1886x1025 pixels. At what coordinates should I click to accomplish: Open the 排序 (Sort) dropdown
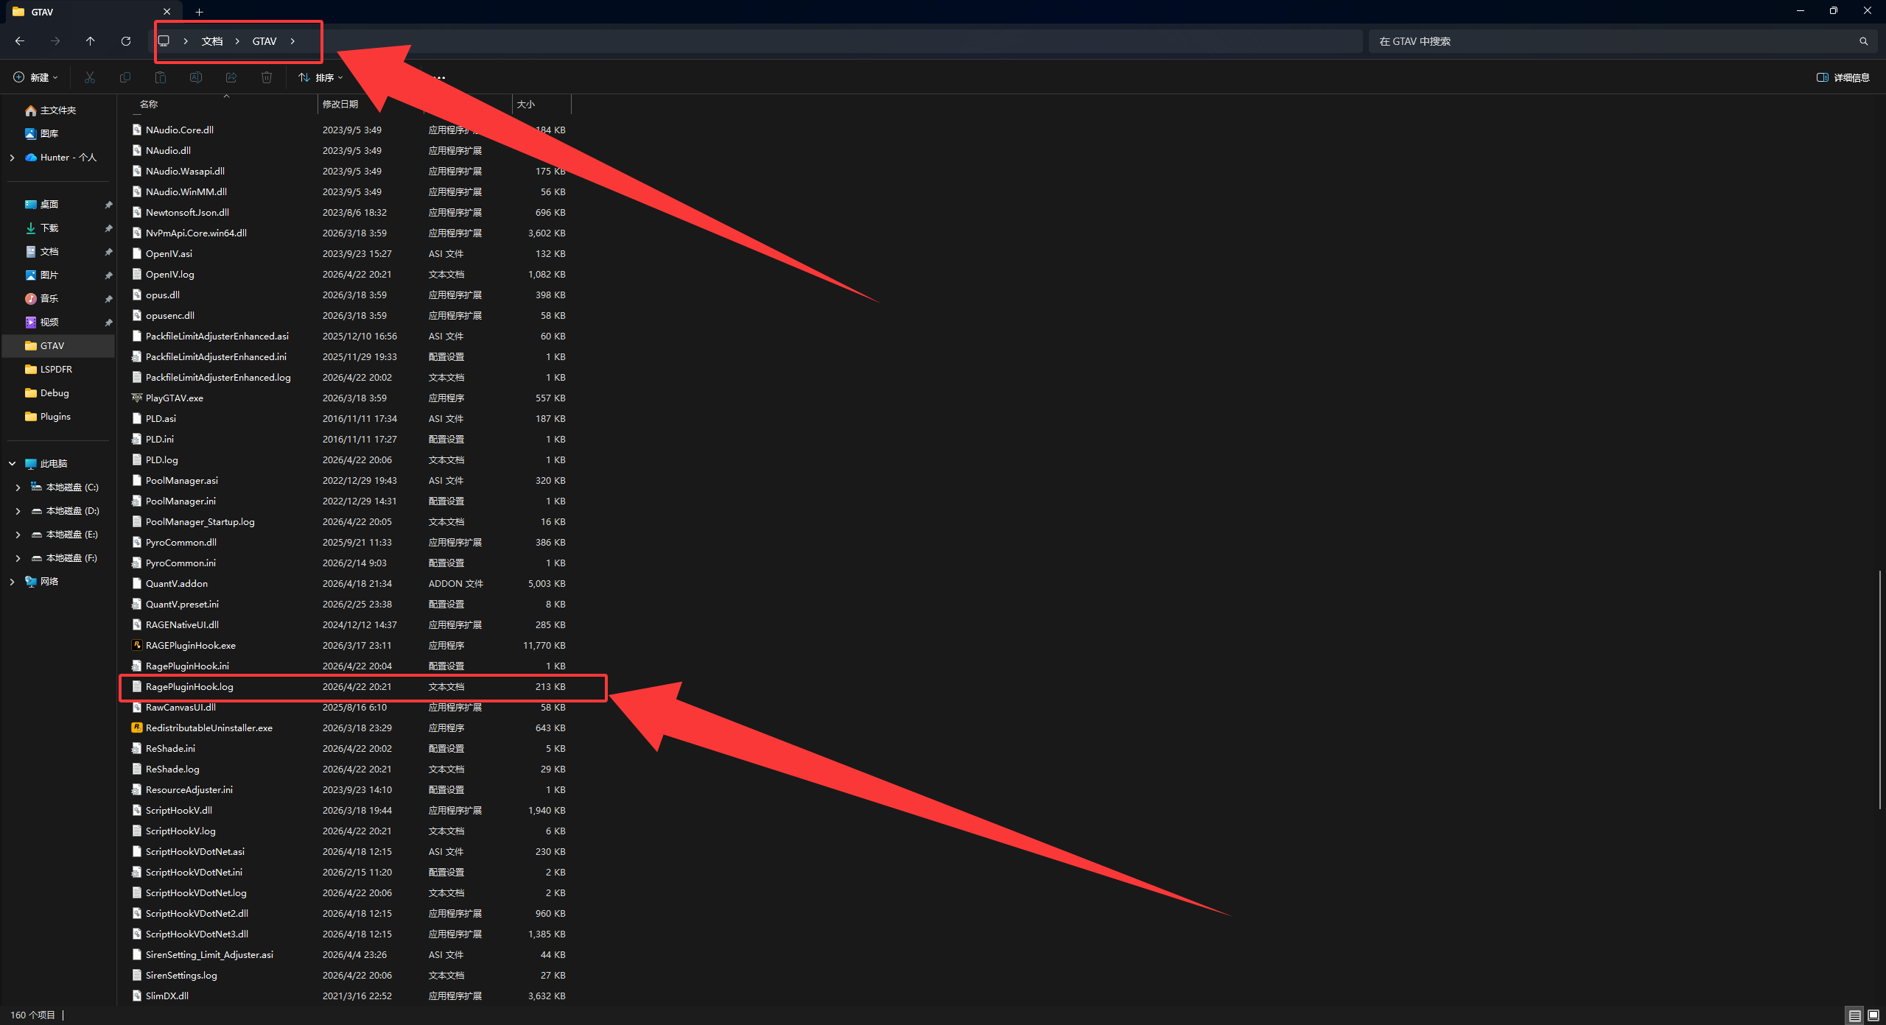coord(320,77)
